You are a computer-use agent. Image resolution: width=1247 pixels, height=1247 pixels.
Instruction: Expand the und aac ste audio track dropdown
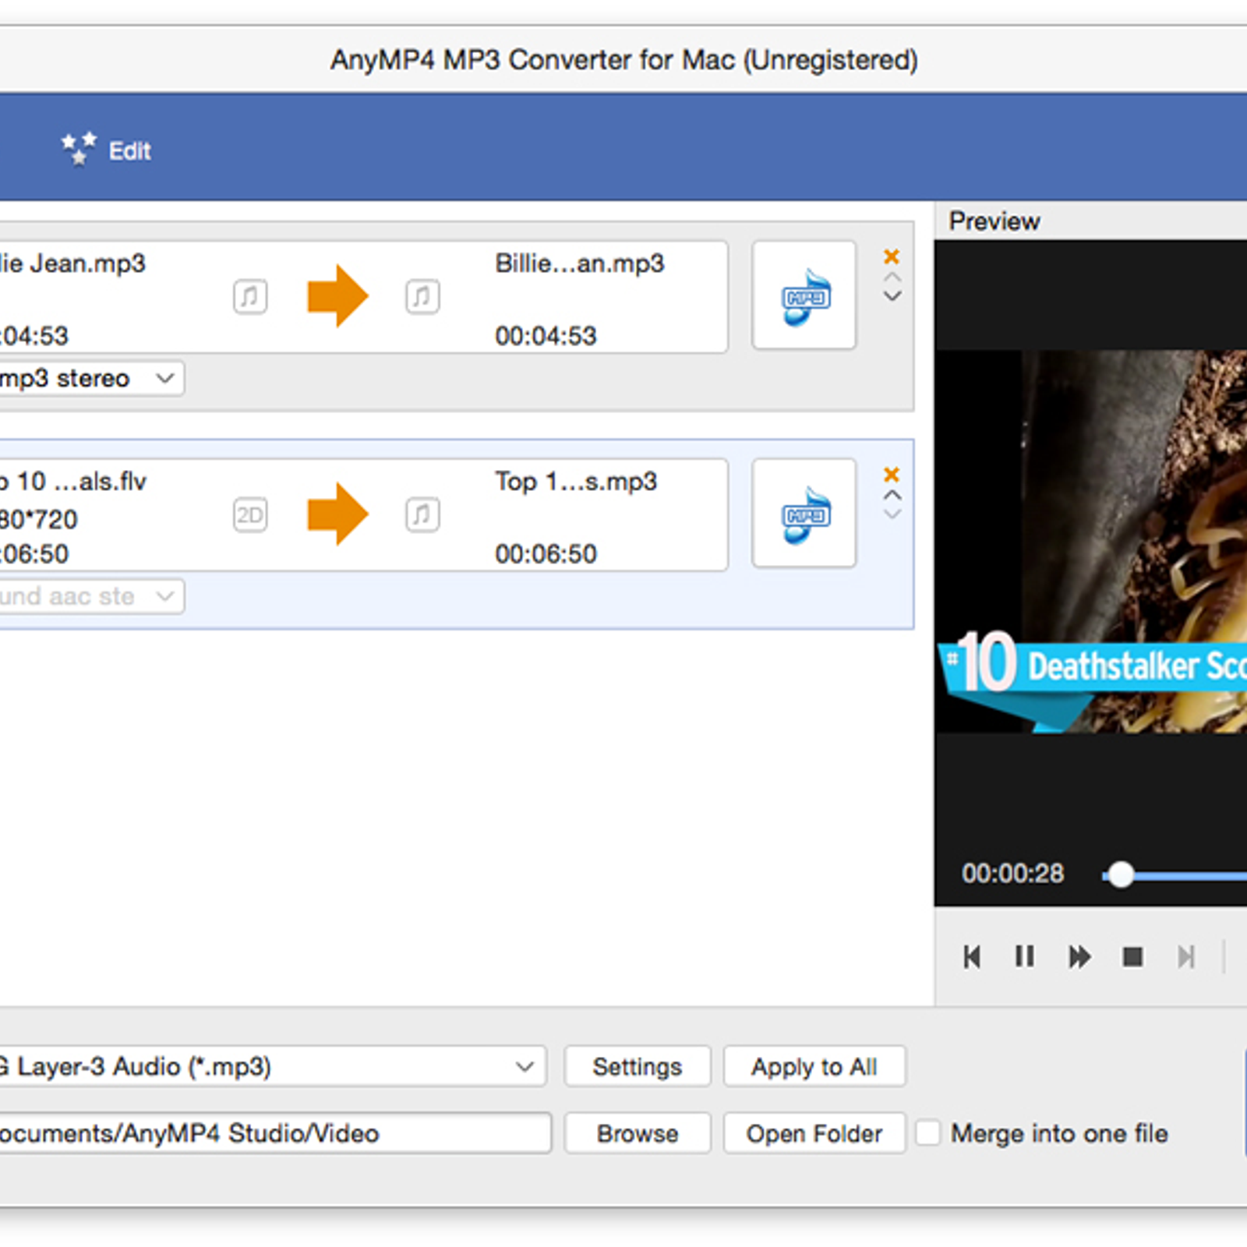90,597
